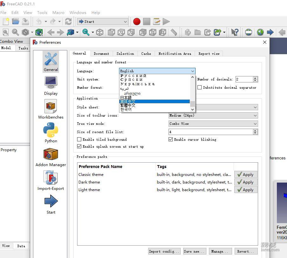287x258 pixels.
Task: Click the bounding box selection icon
Action: point(39,32)
